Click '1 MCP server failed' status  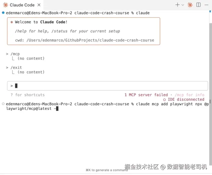tap(146, 95)
